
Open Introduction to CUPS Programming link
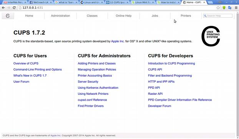(171, 63)
